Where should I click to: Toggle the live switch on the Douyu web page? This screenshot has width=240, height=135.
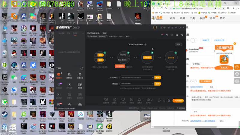(x=193, y=40)
